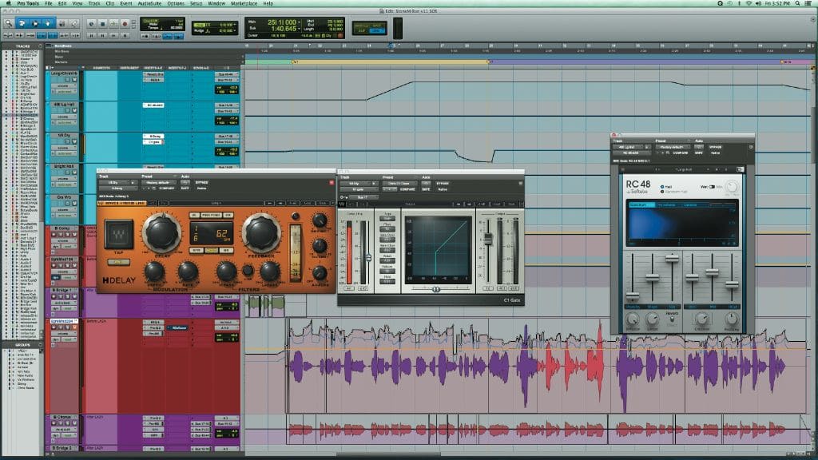Viewport: 818px width, 460px height.
Task: Open the AudioSuite menu
Action: click(x=149, y=3)
